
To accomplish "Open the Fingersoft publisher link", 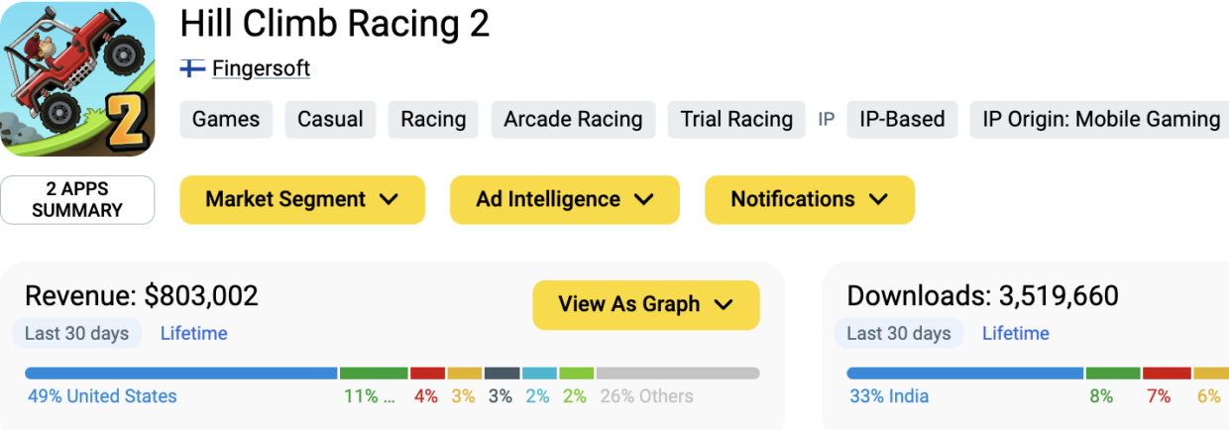I will pyautogui.click(x=261, y=68).
